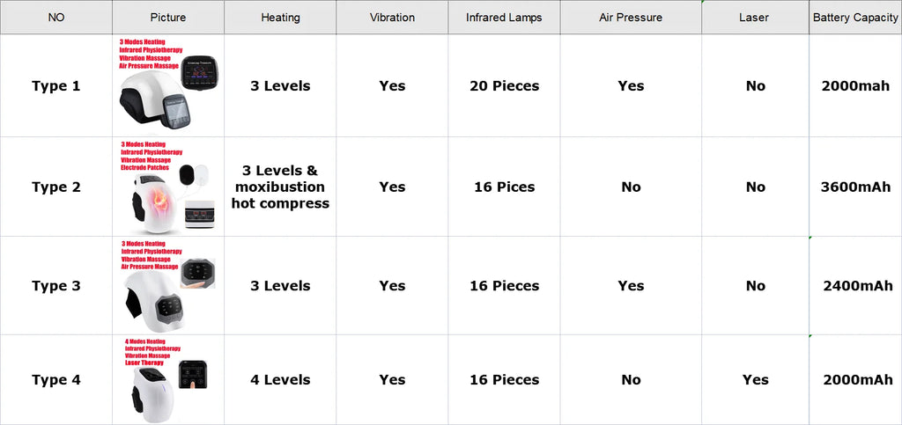Select the Heating column header

(280, 18)
